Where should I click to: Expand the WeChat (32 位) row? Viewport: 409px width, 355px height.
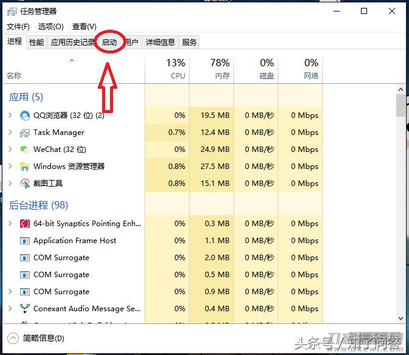pos(10,149)
